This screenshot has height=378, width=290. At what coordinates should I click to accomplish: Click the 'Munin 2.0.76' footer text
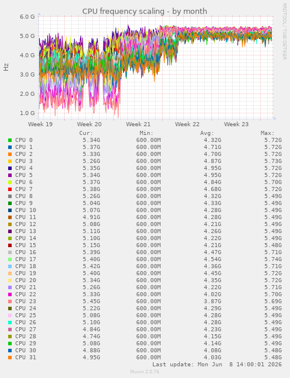click(x=145, y=372)
